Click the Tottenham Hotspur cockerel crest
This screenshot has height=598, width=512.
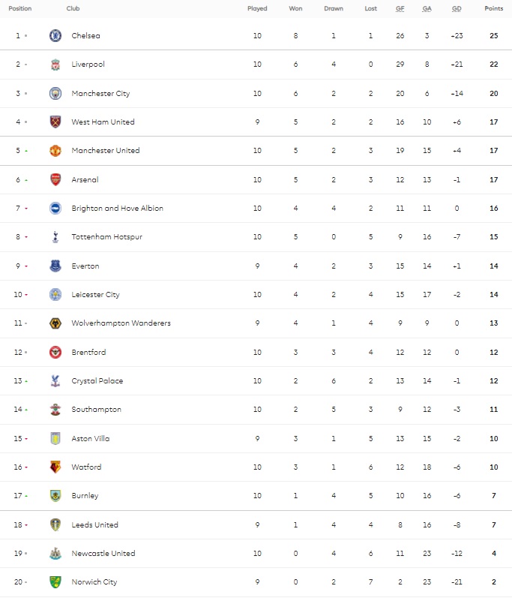(55, 237)
